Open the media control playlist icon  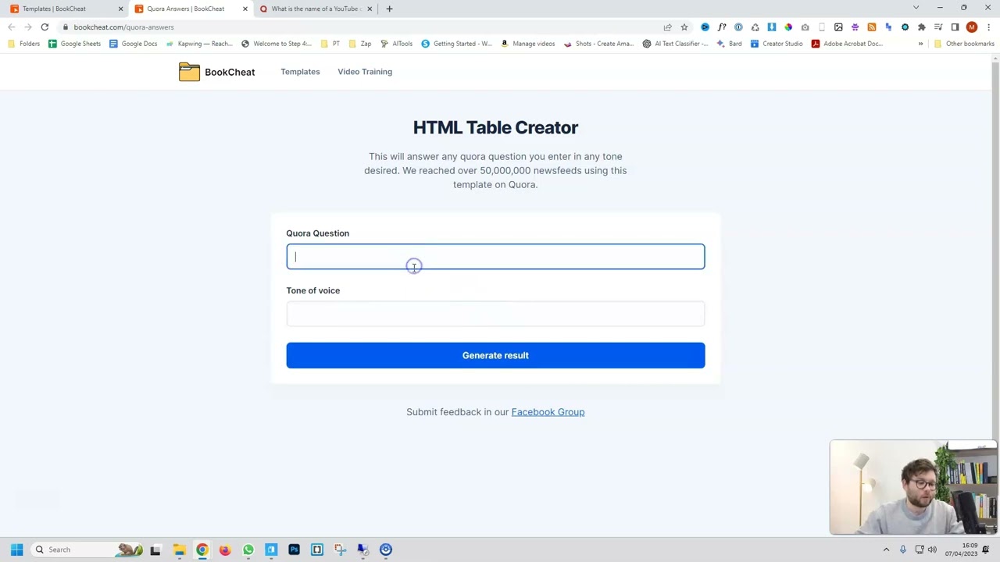tap(938, 27)
